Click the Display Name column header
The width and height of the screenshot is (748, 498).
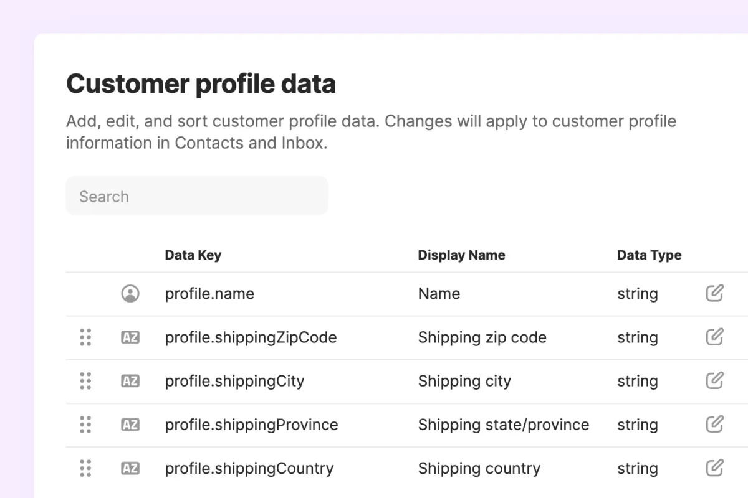(461, 255)
